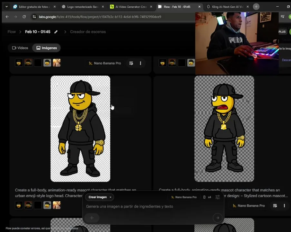Open the Creador de escenas breadcrumb
The image size is (291, 232).
[x=88, y=32]
